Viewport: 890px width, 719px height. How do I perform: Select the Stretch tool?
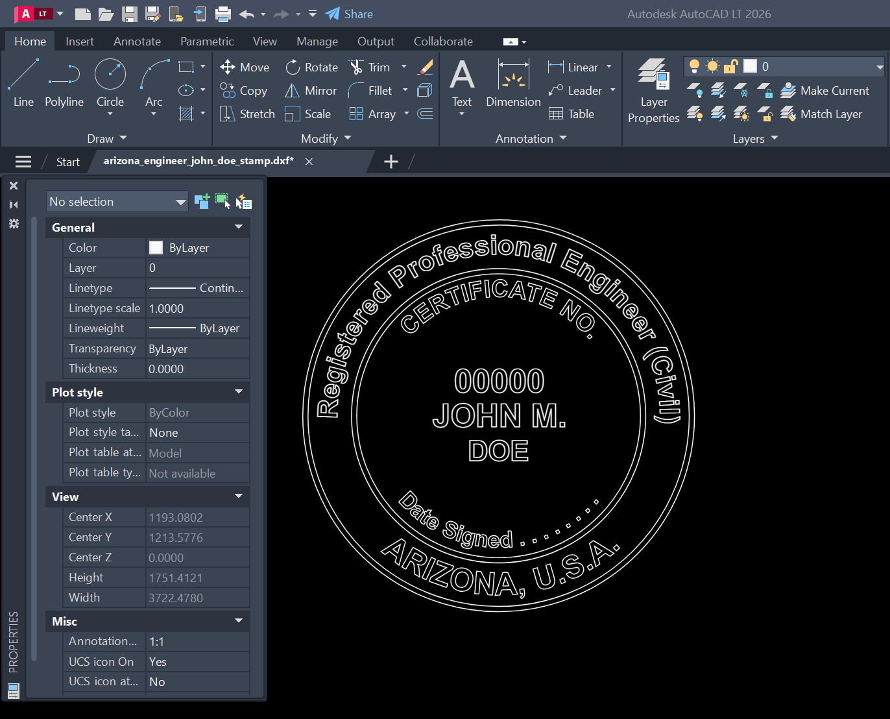[247, 114]
